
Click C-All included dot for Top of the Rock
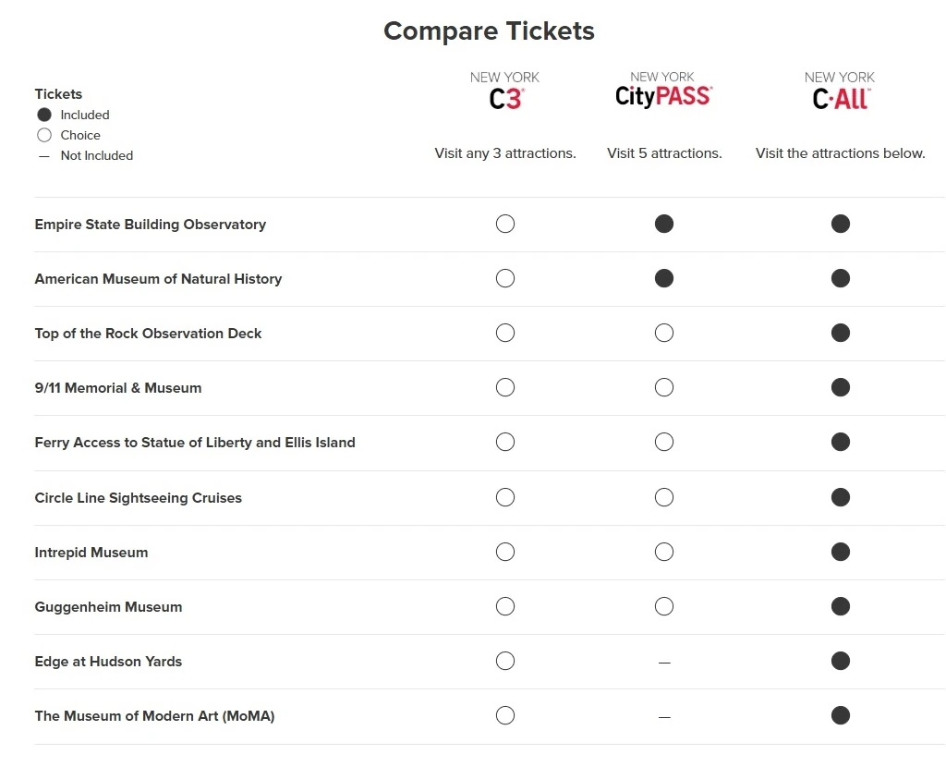[841, 333]
